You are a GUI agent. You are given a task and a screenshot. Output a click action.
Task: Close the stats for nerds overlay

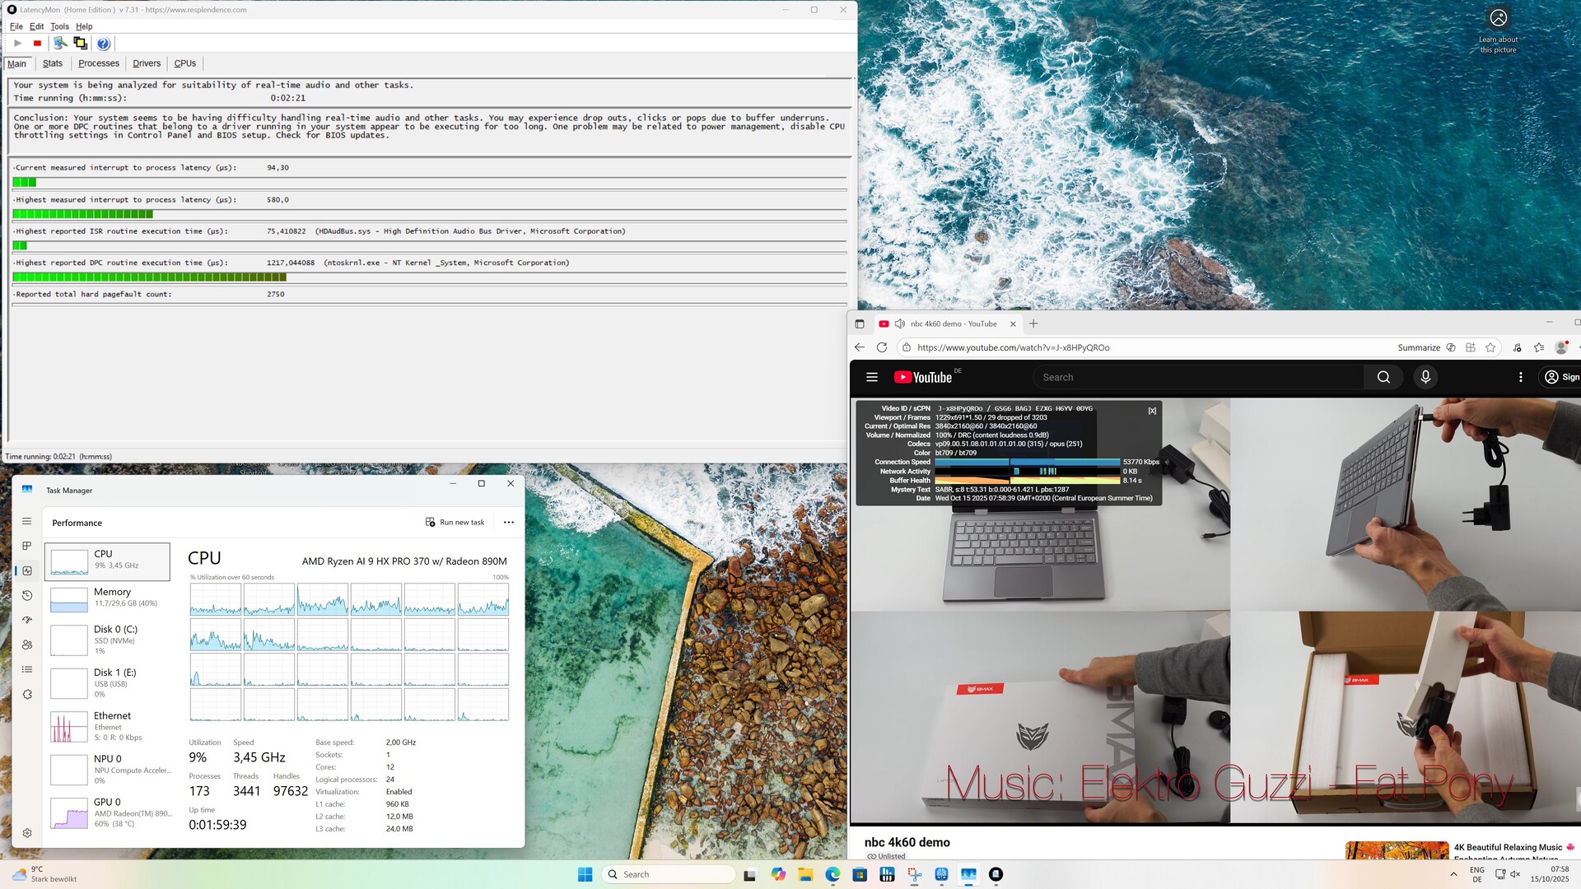(x=1152, y=410)
